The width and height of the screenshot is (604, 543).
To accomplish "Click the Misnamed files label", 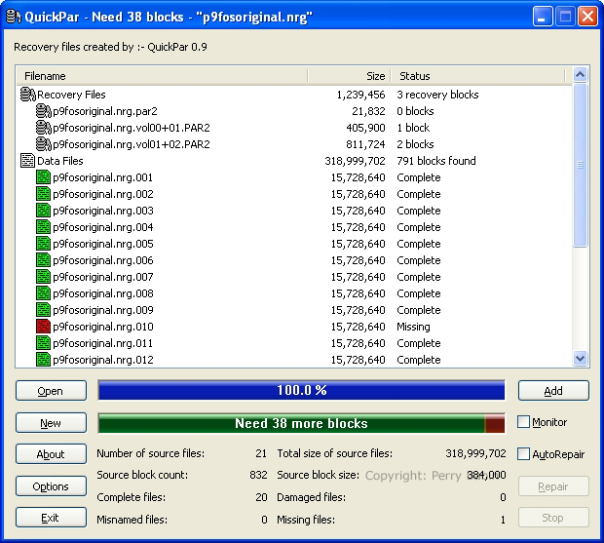I will tap(132, 520).
